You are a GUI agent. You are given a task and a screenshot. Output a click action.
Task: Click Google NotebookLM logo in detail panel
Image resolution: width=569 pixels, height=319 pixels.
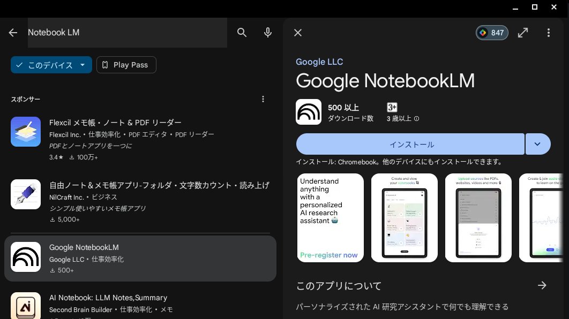(309, 112)
